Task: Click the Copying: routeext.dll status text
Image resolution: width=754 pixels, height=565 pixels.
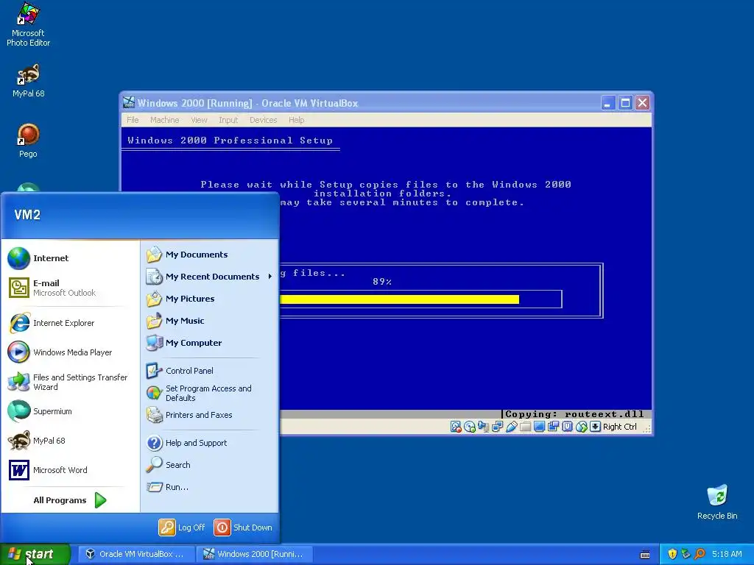Action: 574,414
